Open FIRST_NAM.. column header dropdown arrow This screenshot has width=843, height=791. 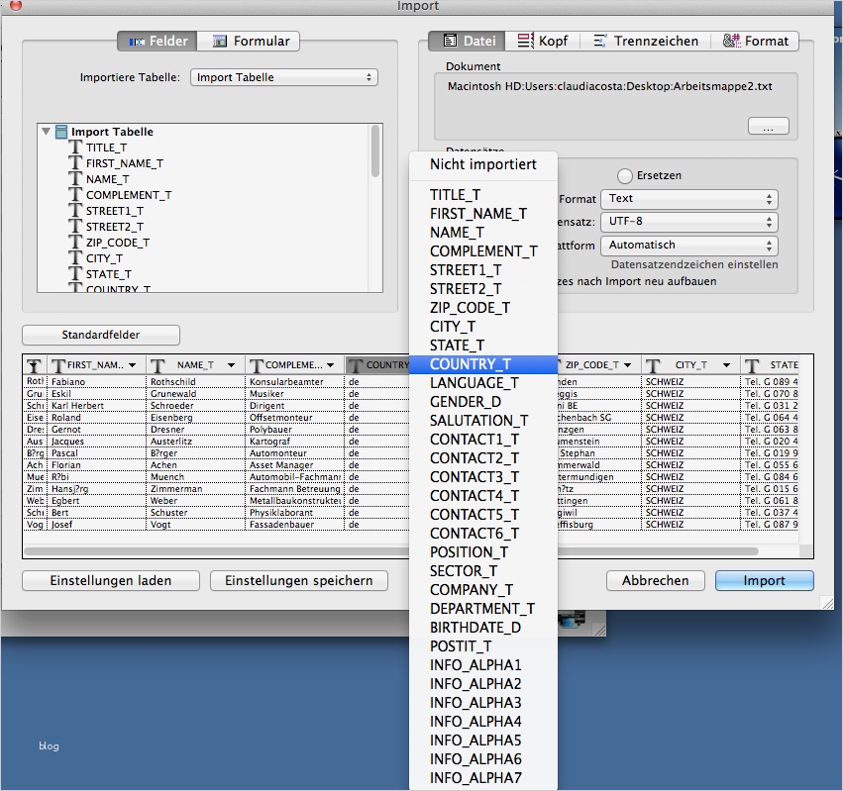click(132, 365)
